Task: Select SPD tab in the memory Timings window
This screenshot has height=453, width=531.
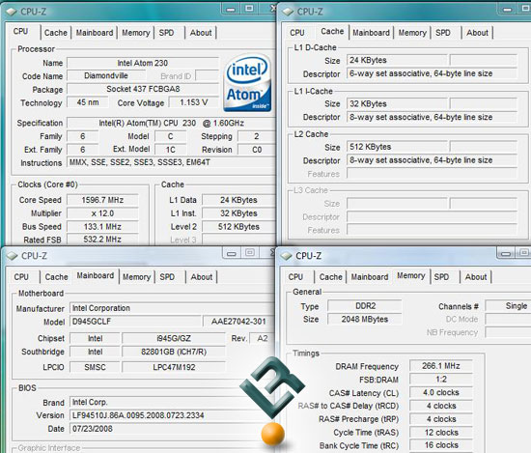Action: (441, 277)
